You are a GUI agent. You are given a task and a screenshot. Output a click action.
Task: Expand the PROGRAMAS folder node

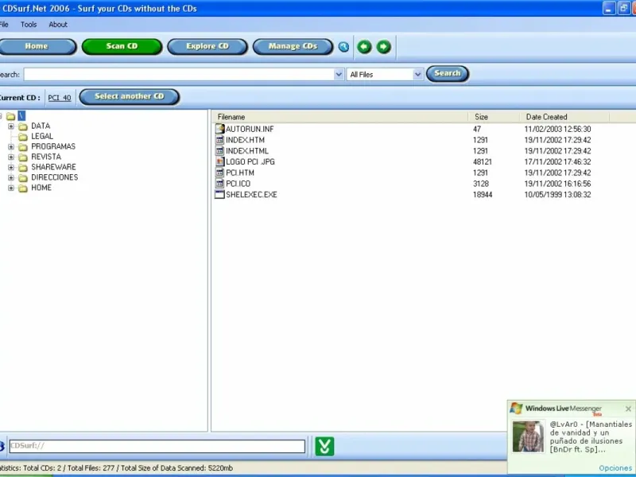tap(11, 147)
